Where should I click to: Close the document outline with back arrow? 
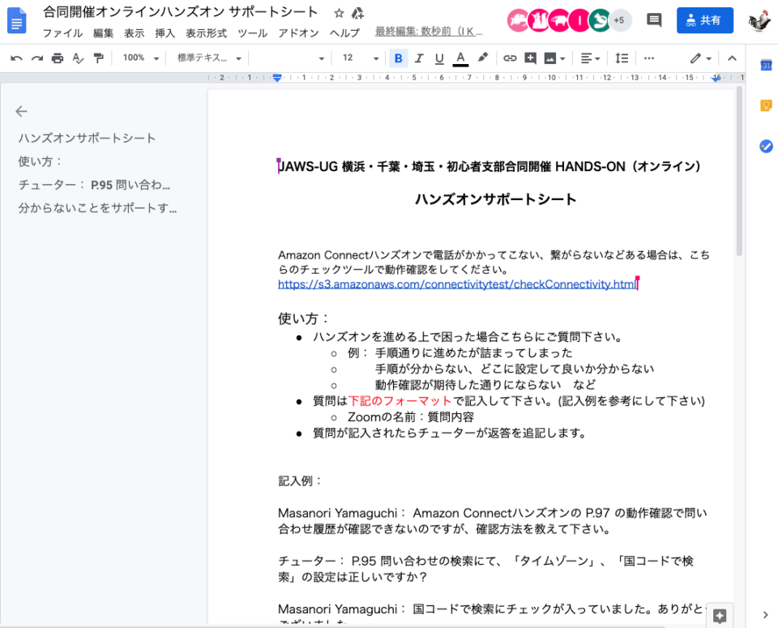coord(21,111)
